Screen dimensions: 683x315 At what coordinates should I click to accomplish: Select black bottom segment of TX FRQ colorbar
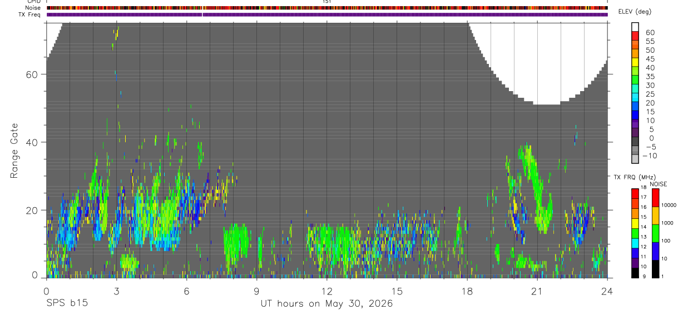coord(635,273)
